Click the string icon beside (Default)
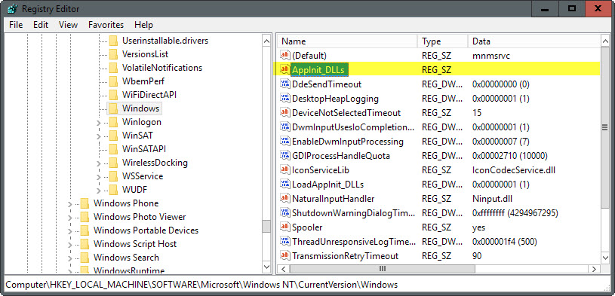This screenshot has width=615, height=296. coord(284,55)
